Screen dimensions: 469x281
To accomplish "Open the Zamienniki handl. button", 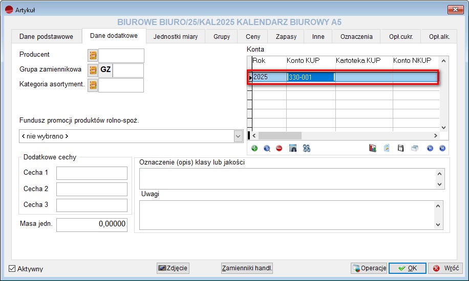I will (247, 268).
